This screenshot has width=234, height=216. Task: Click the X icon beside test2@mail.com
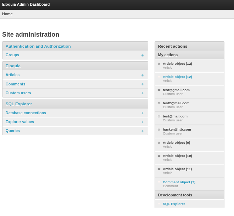159,103
